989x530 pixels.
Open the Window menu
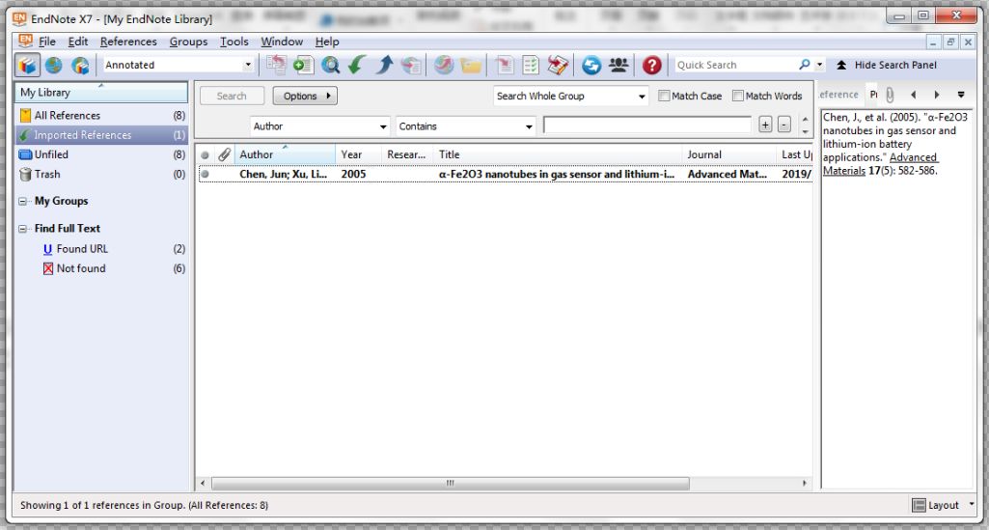click(282, 42)
